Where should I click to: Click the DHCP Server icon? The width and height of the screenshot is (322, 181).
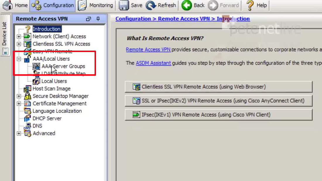coord(27,118)
